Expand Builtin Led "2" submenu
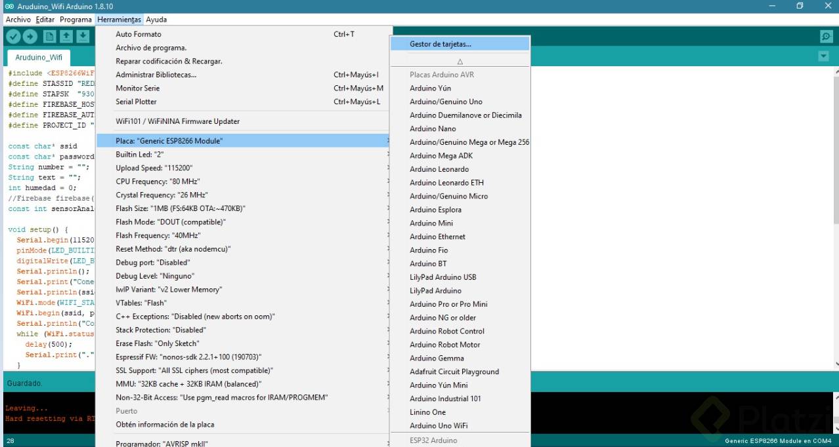This screenshot has width=839, height=447. 244,154
